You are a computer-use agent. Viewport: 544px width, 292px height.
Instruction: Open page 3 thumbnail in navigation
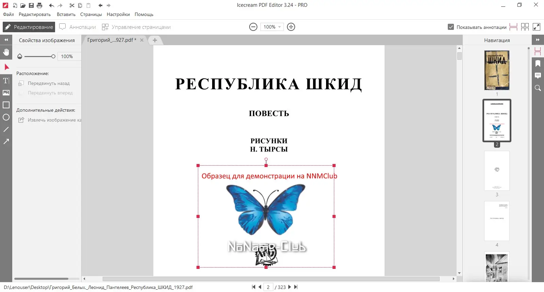click(x=497, y=171)
